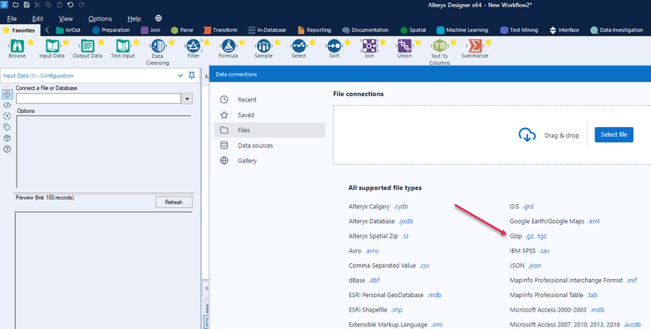Select the Sort tool icon
Image resolution: width=651 pixels, height=329 pixels.
pos(333,46)
